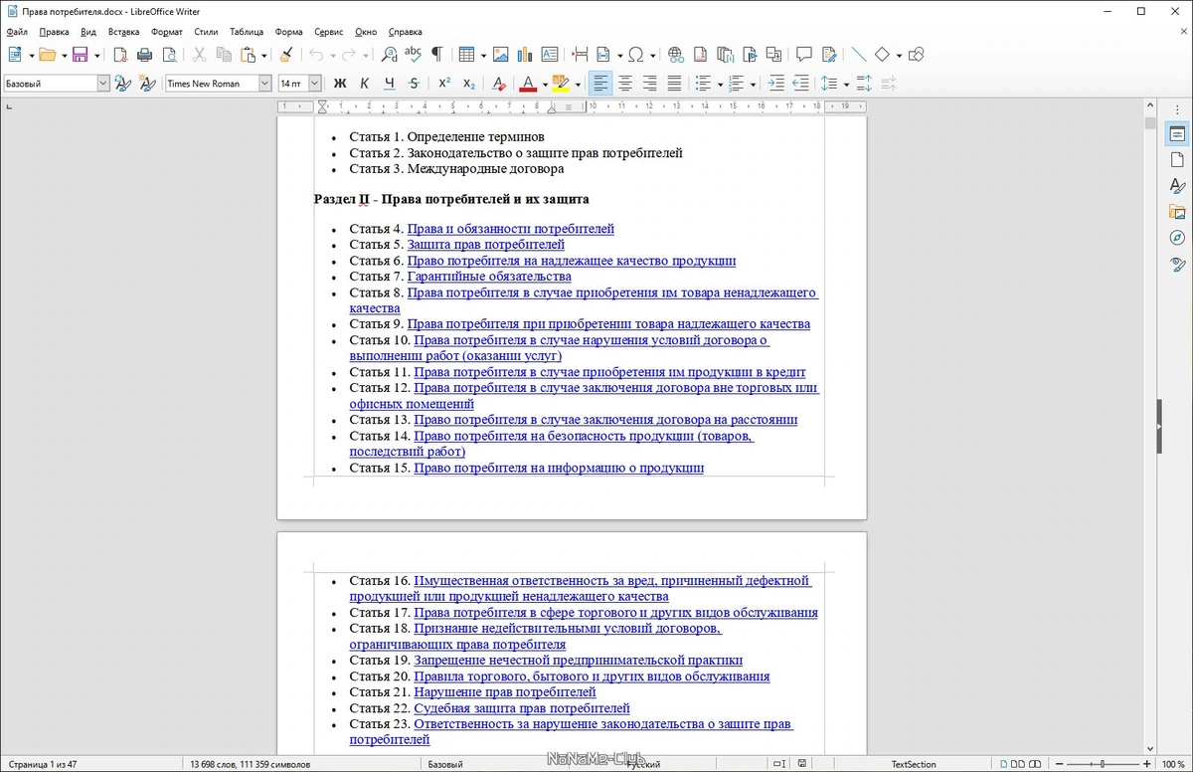This screenshot has height=772, width=1193.
Task: Open Find and Replace icon
Action: pos(389,55)
